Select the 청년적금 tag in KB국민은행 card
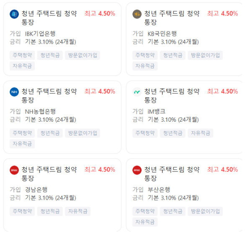Screen dimensions: 246x245 (x=173, y=55)
